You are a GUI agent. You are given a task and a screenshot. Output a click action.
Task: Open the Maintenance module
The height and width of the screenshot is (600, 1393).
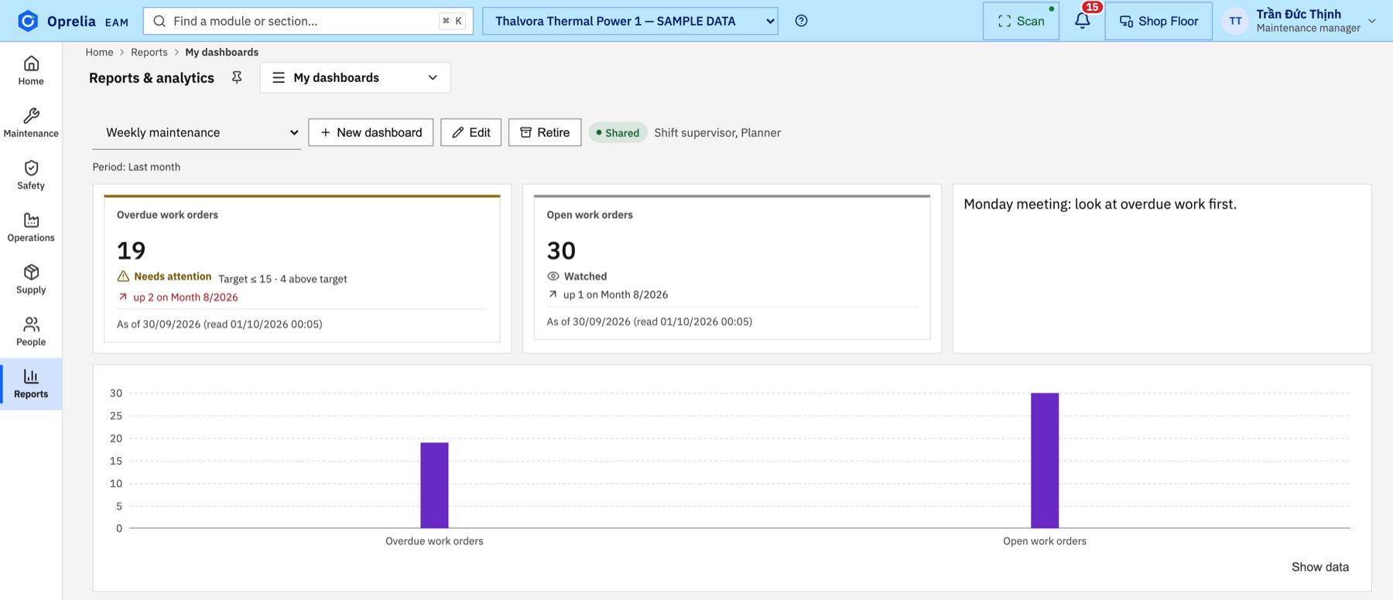[31, 123]
